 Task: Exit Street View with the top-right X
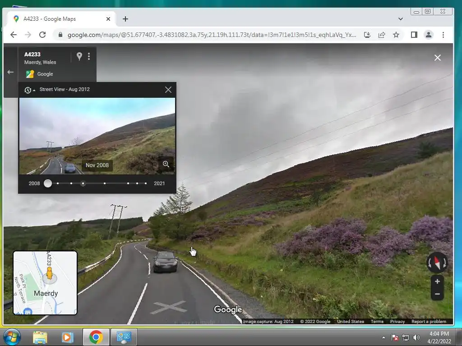click(x=438, y=58)
